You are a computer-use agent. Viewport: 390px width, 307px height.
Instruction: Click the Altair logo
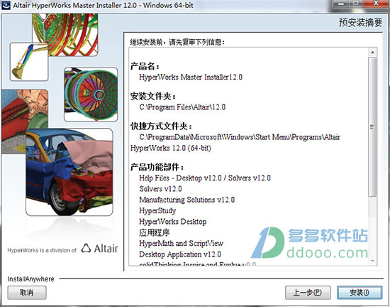99,249
